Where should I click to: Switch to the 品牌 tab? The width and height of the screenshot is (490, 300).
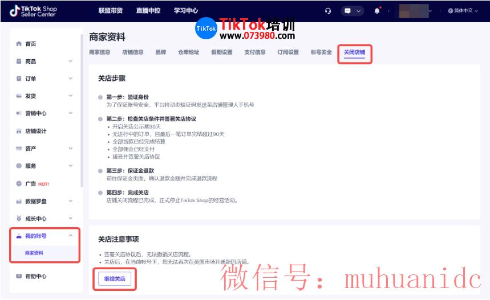pyautogui.click(x=161, y=52)
